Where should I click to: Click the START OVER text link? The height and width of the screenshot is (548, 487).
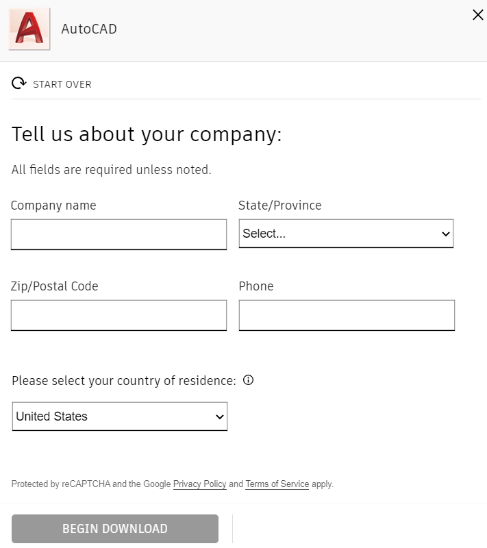coord(62,84)
